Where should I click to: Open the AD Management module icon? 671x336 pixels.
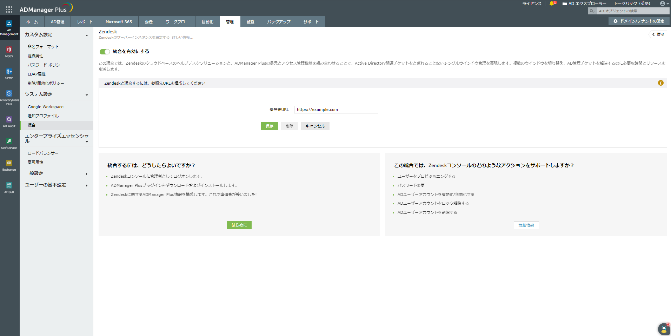pyautogui.click(x=9, y=28)
